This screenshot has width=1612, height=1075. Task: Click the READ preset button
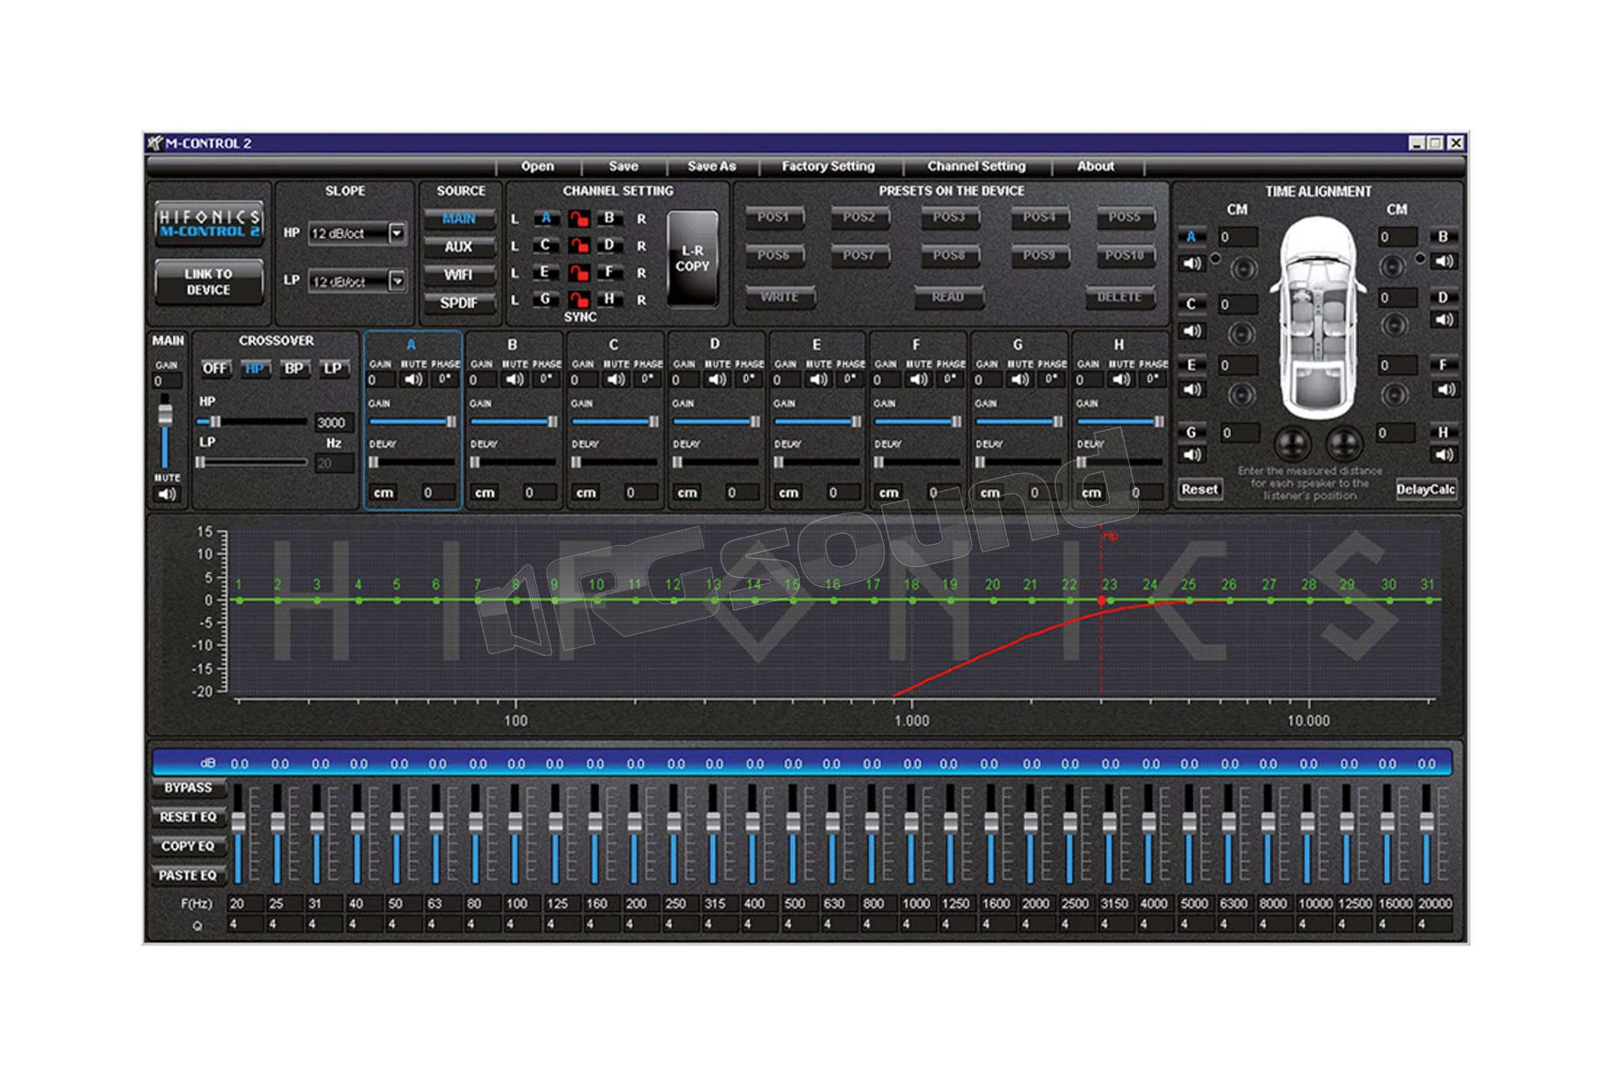point(949,298)
